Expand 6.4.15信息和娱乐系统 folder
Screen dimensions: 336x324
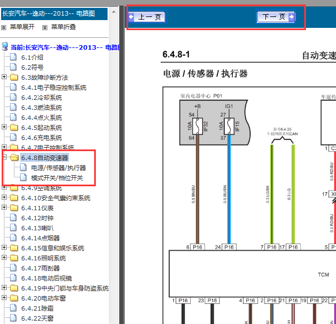pyautogui.click(x=4, y=248)
